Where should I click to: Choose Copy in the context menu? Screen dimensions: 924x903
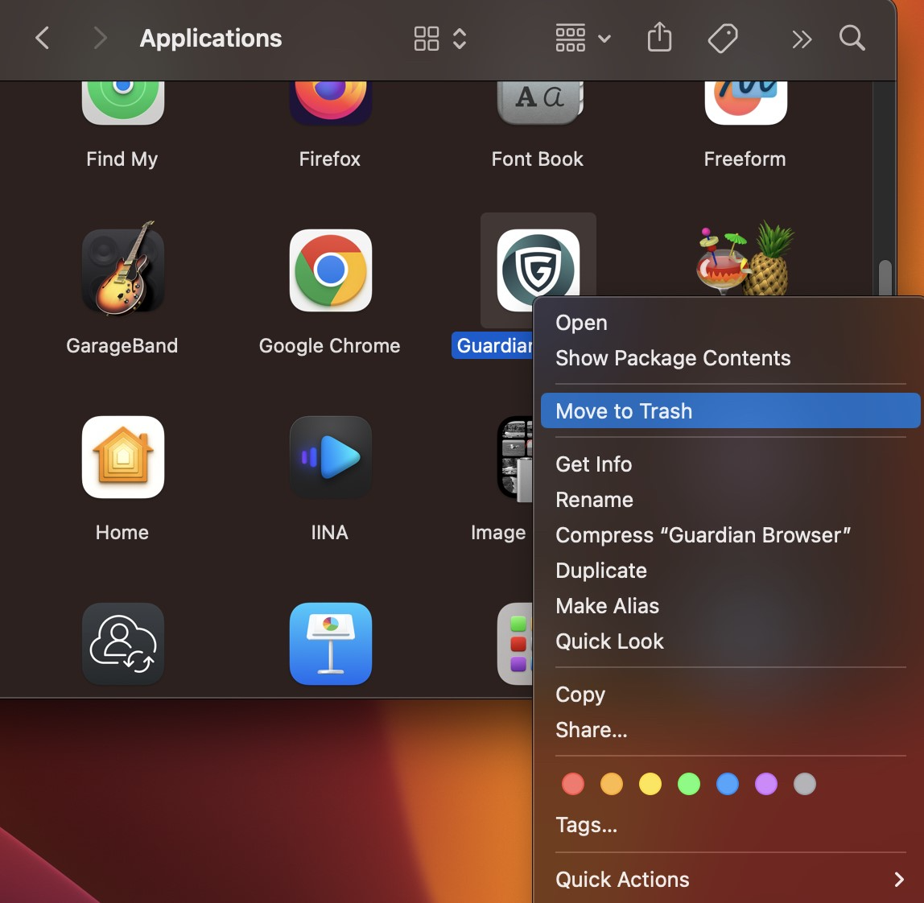730,695
